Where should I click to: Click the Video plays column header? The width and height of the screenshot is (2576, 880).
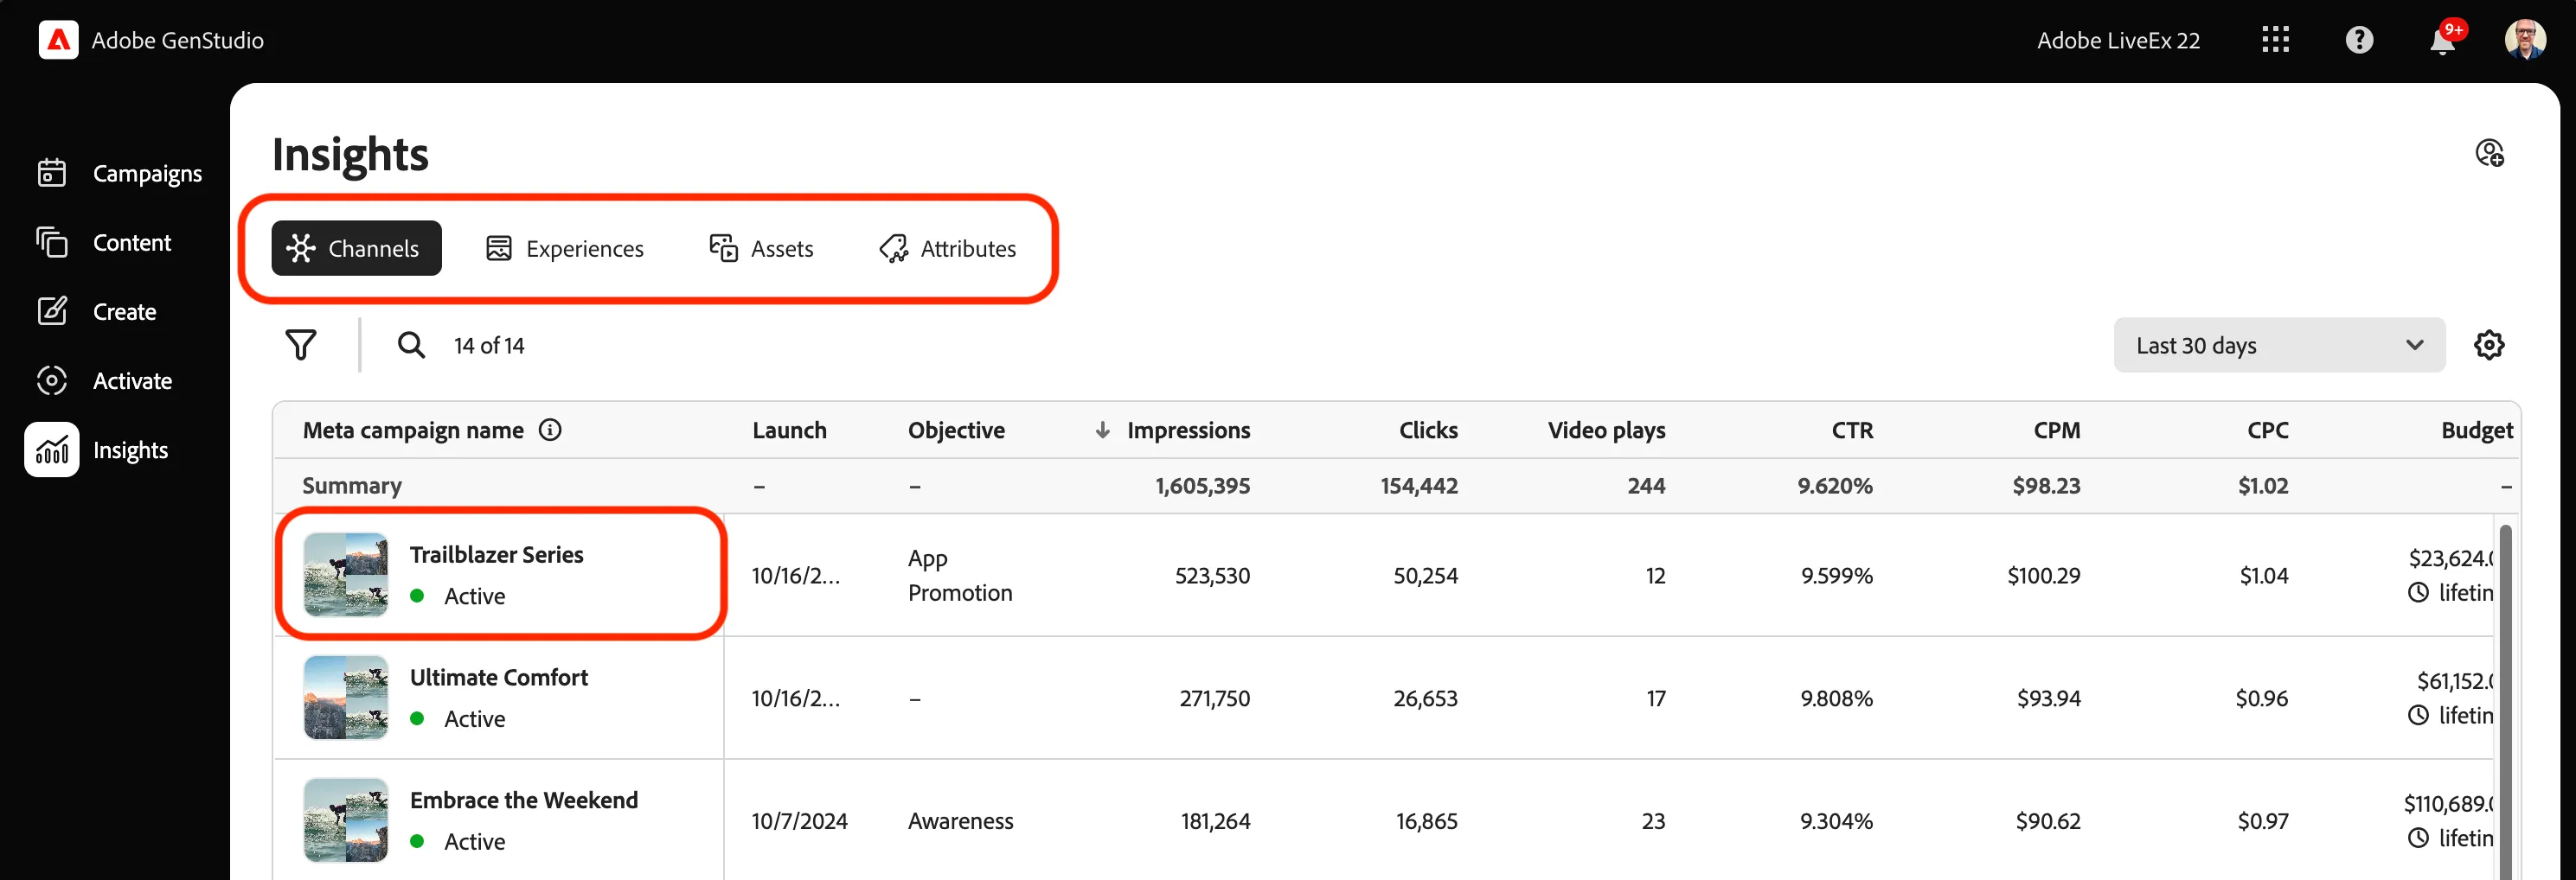[x=1606, y=430]
